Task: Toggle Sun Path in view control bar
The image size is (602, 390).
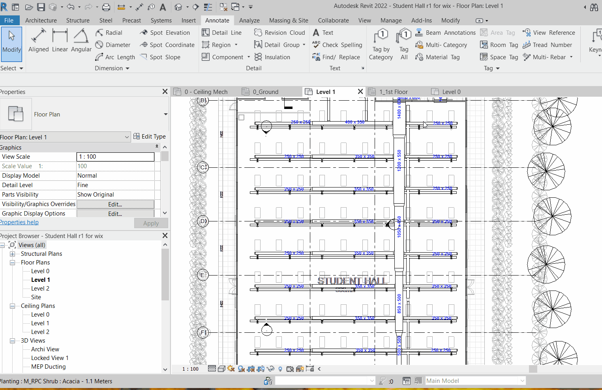Action: [x=231, y=369]
